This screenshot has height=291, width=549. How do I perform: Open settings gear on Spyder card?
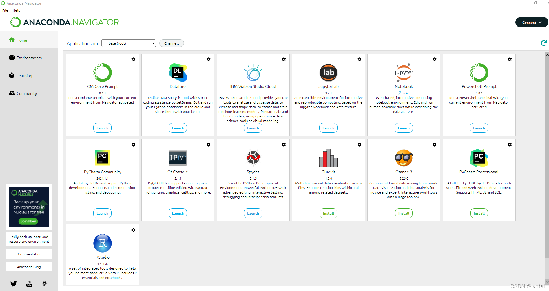pyautogui.click(x=284, y=145)
